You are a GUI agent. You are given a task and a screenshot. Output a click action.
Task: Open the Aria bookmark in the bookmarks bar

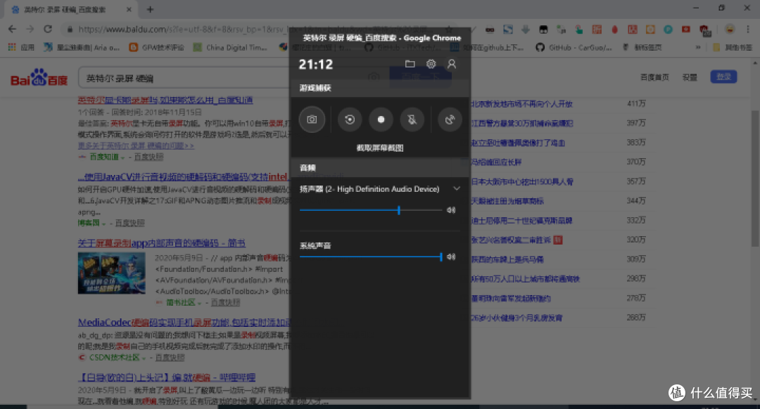[x=82, y=47]
